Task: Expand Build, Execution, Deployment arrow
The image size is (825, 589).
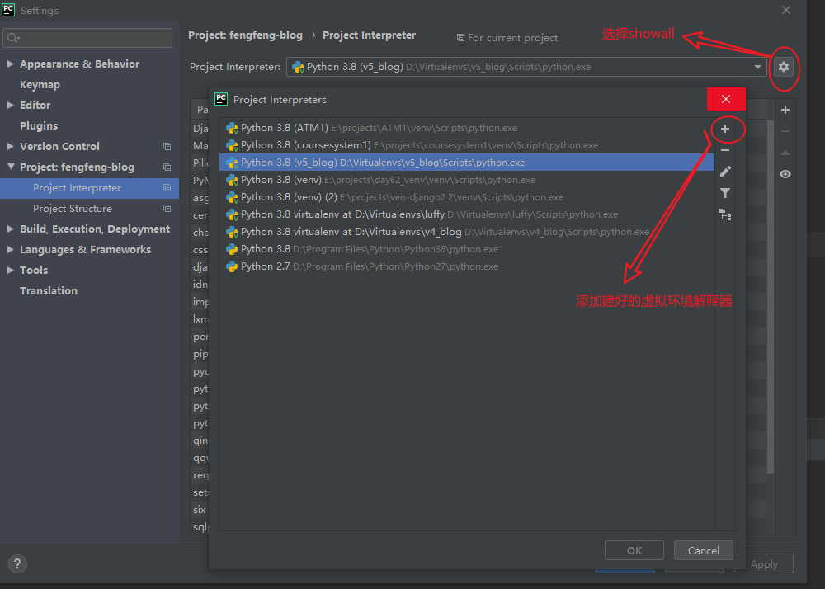Action: tap(10, 229)
